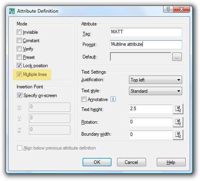200x181 pixels.
Task: Click the Attribute Definition title bar icon
Action: 12,11
